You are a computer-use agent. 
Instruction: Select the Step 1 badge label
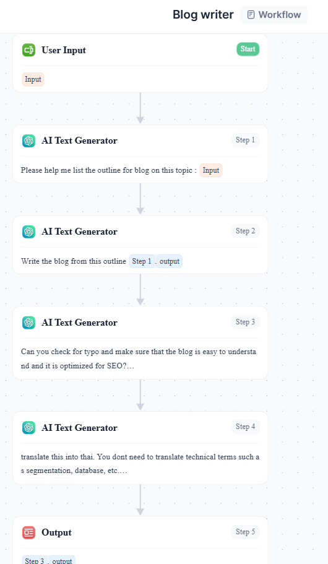(245, 140)
